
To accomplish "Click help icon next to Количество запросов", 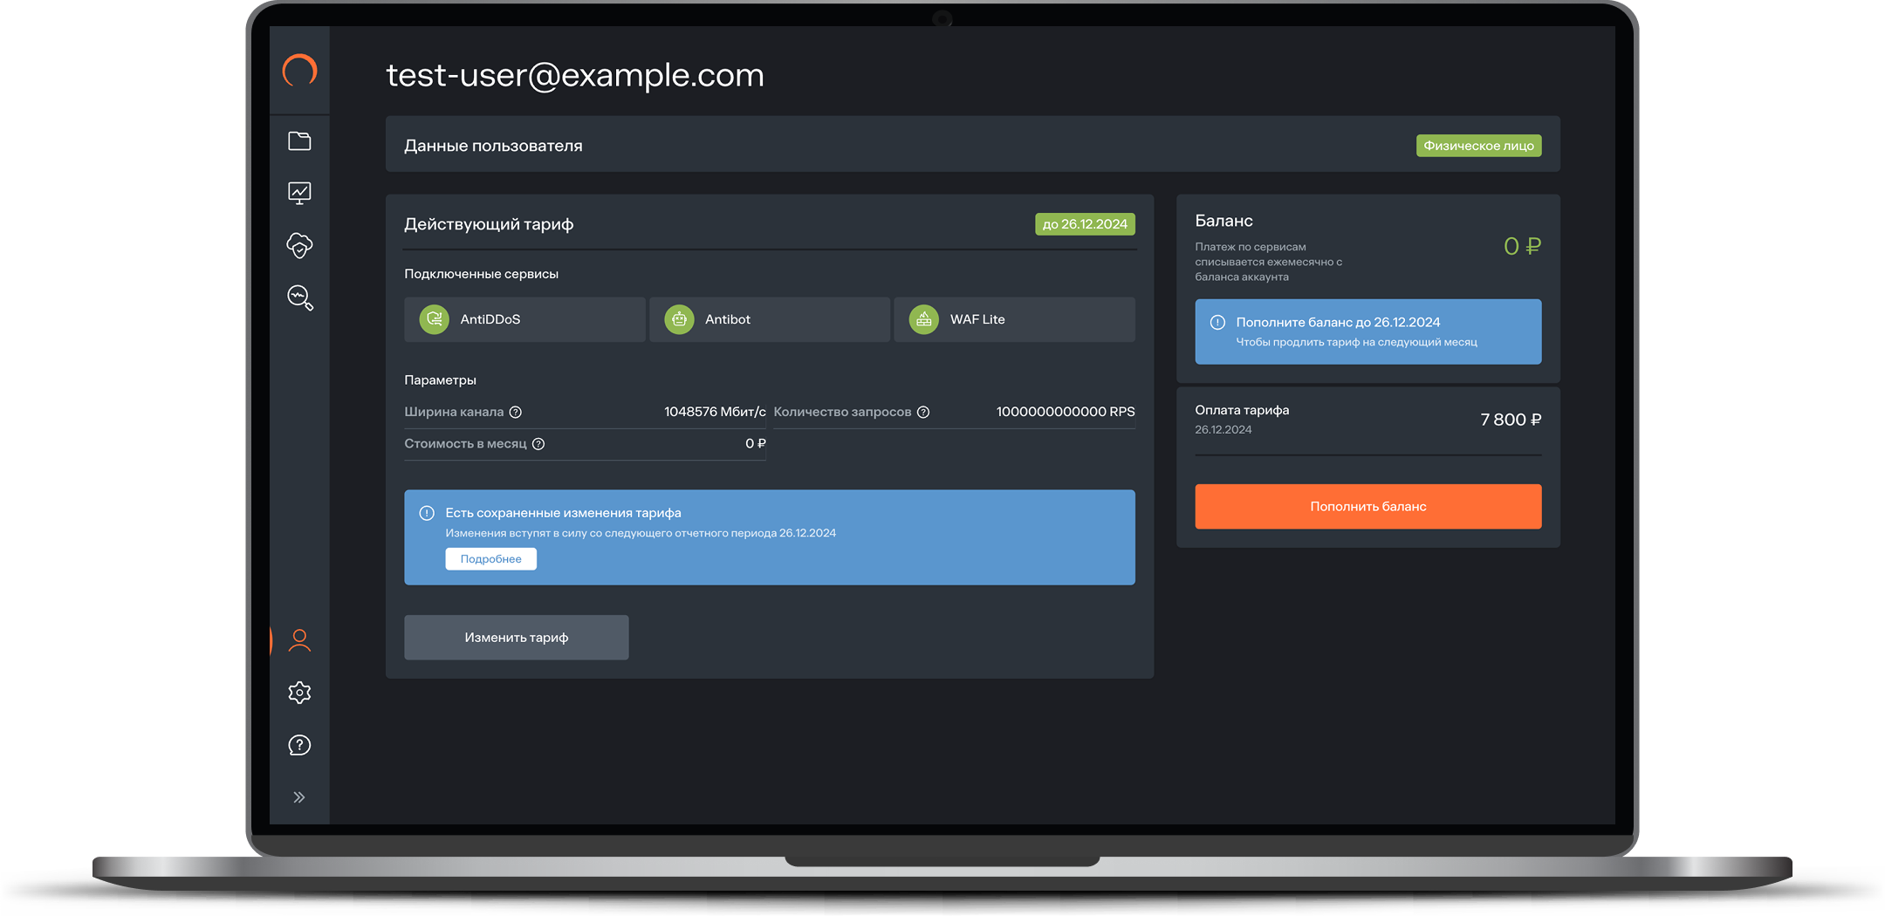I will 923,413.
